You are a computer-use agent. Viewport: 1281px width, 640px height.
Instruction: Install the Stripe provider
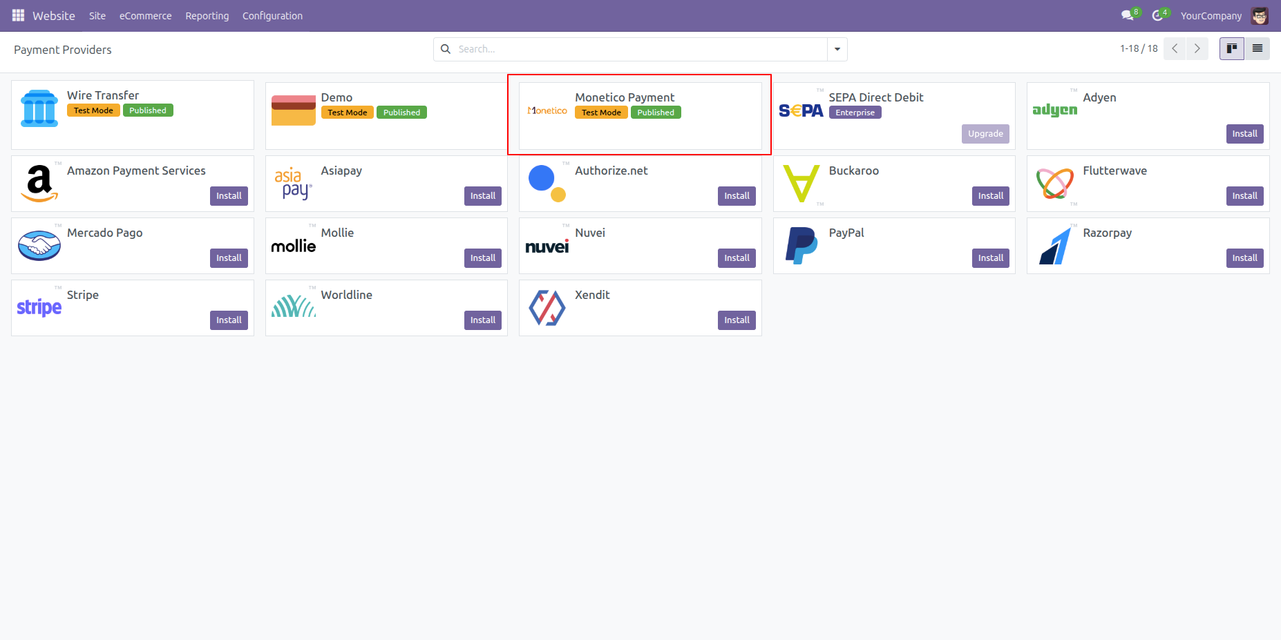(x=229, y=320)
